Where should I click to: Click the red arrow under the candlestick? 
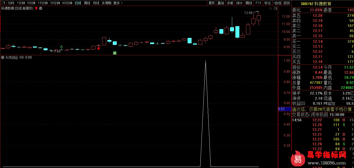click(99, 48)
